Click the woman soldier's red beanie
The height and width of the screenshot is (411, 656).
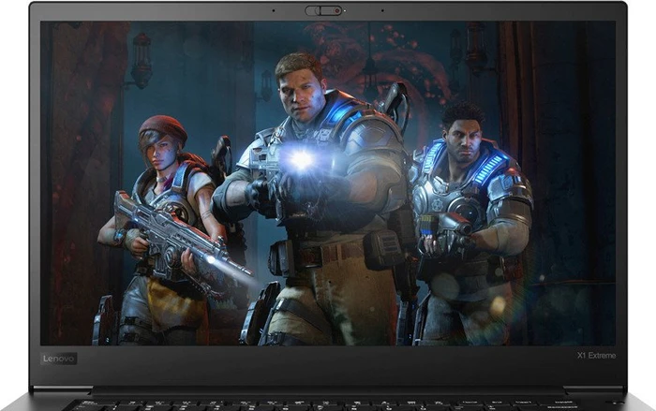pos(163,127)
